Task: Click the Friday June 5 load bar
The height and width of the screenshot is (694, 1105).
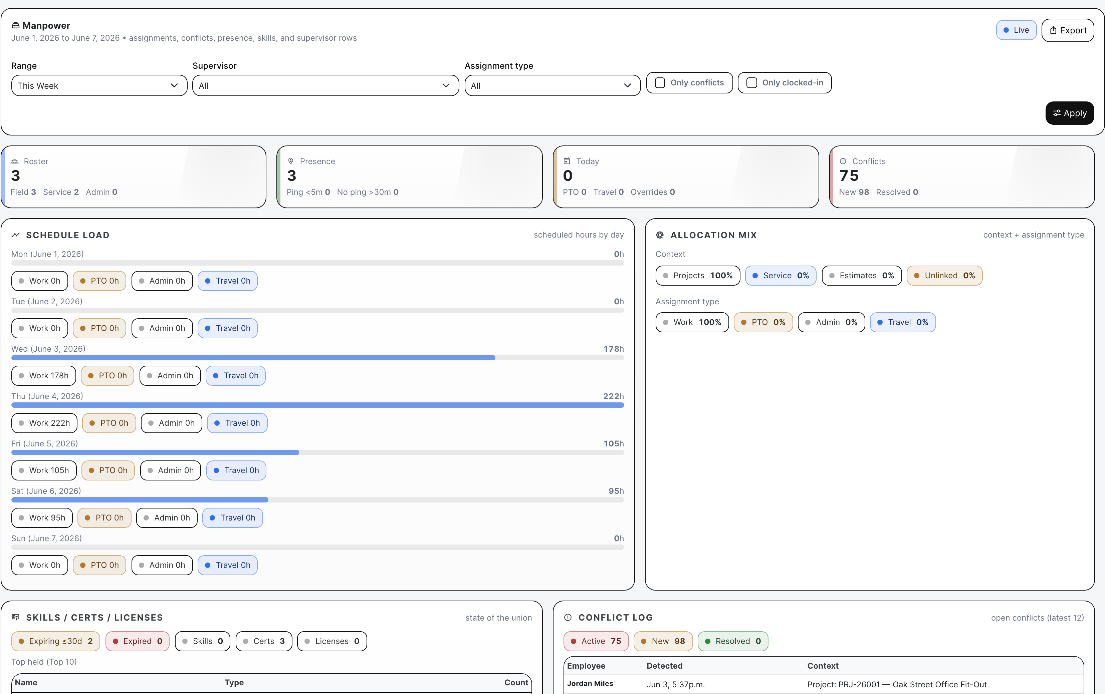Action: coord(317,452)
